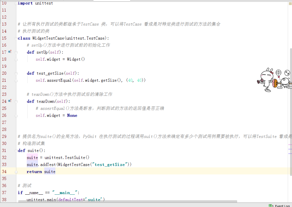Click the inspection status square above the scrollbar
Viewport: 292px width, 207px height.
pos(289,4)
